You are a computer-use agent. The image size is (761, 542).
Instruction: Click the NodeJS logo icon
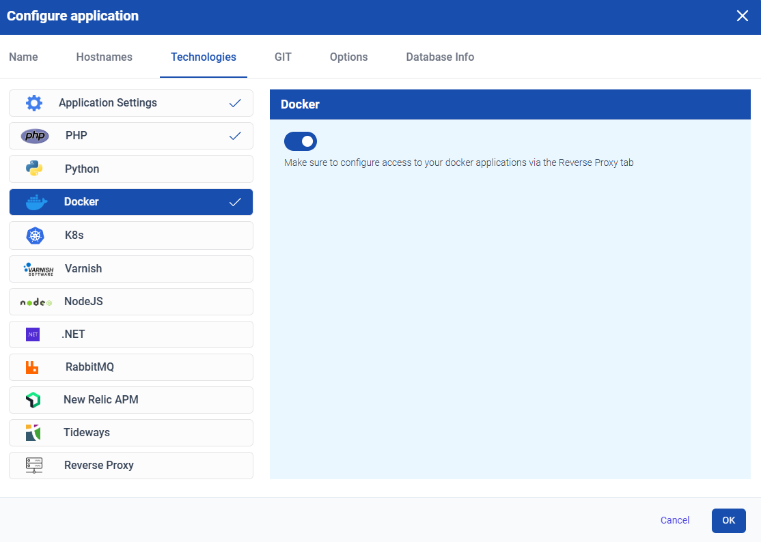(x=35, y=301)
